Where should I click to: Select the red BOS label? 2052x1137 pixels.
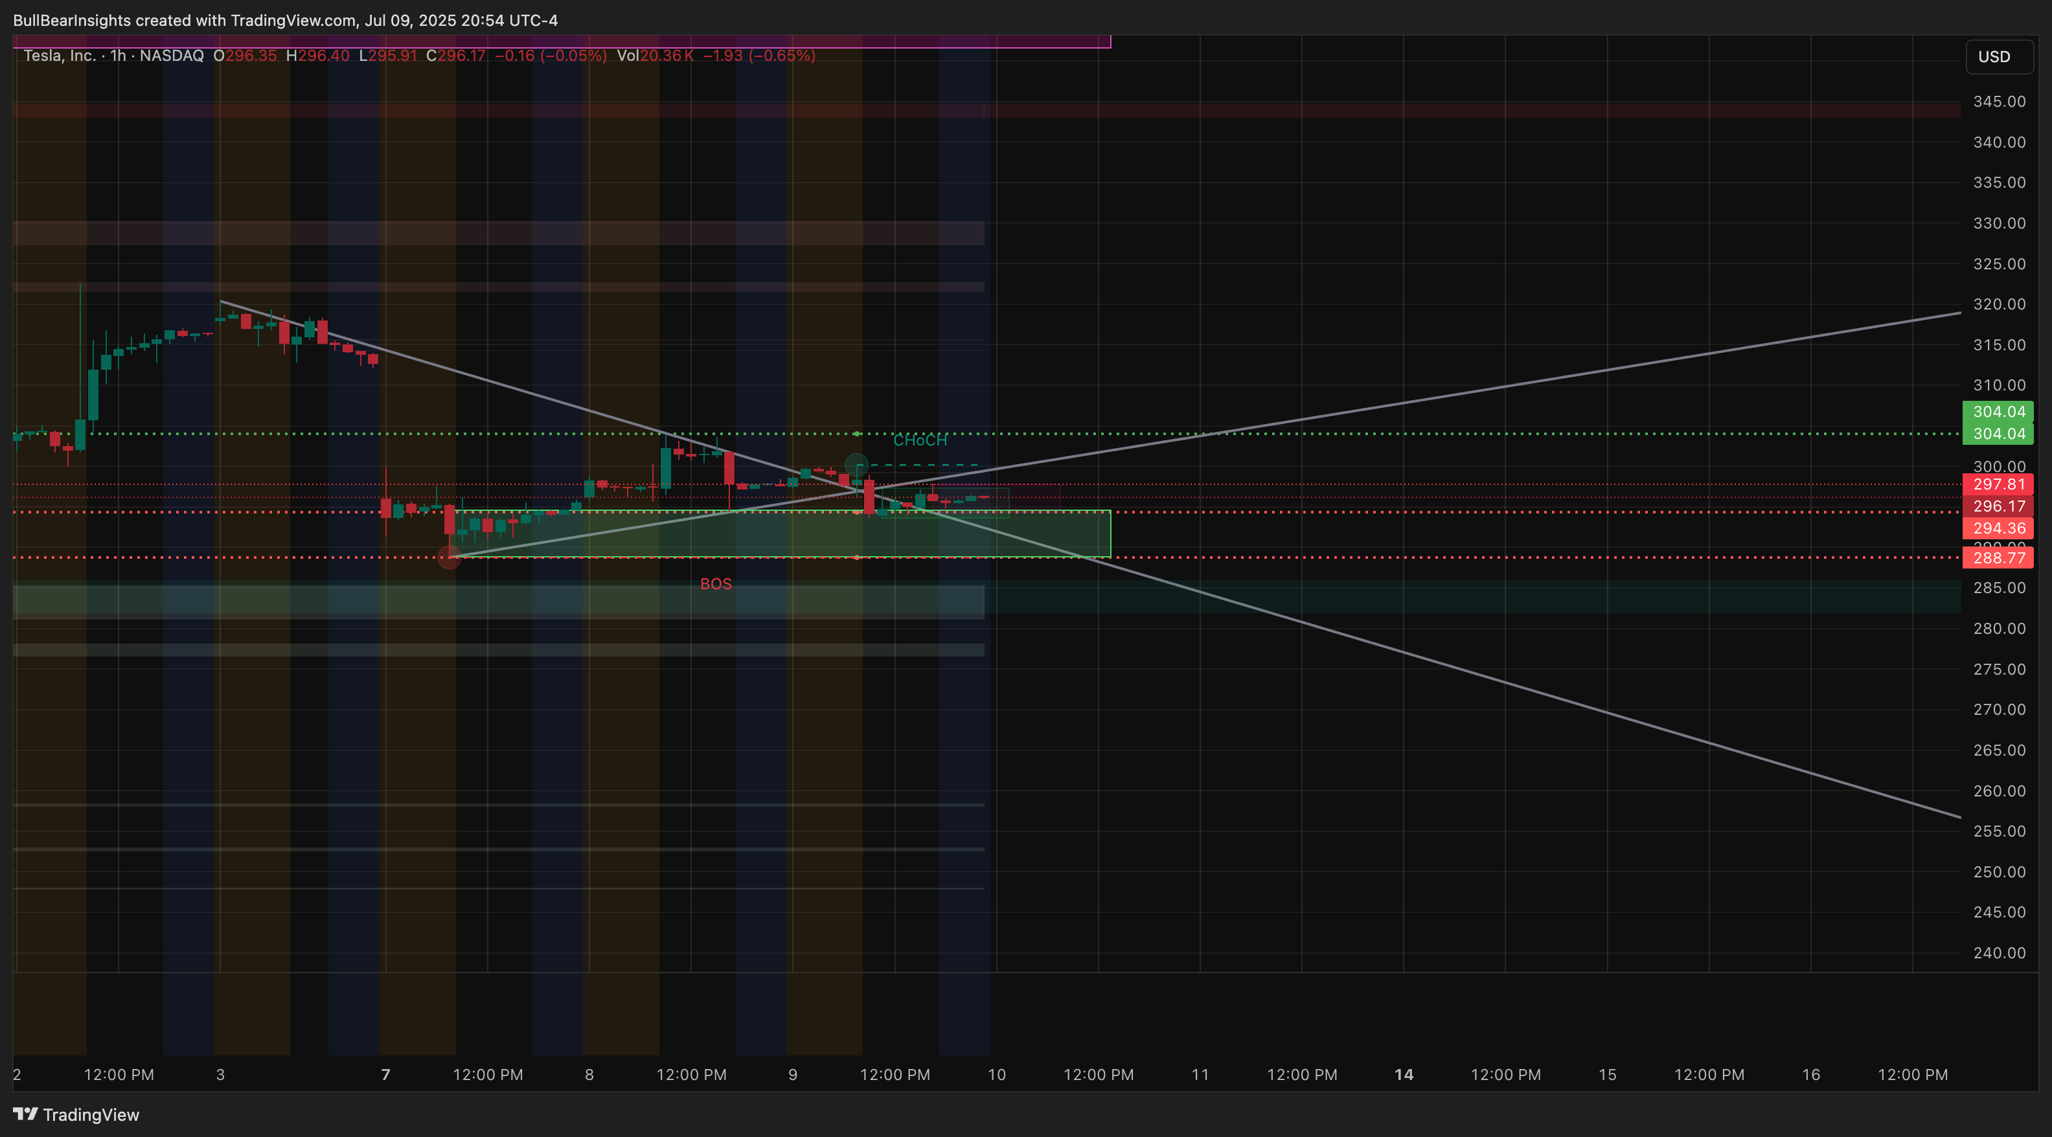(715, 583)
